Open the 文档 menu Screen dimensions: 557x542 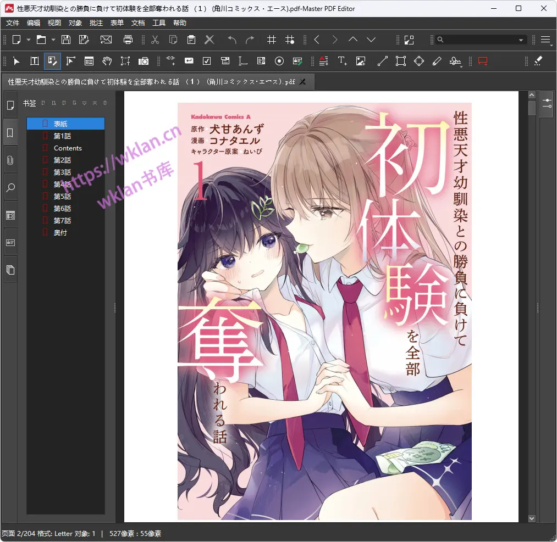pyautogui.click(x=138, y=23)
